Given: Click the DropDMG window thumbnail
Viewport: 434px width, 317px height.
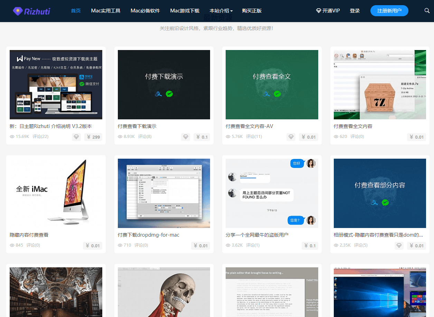Looking at the screenshot, I should click(x=164, y=193).
